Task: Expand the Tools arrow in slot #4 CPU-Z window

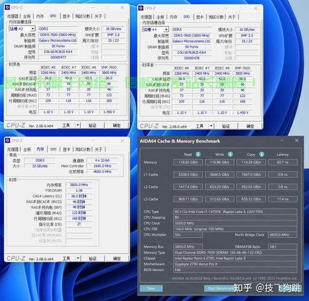Action: (x=211, y=126)
